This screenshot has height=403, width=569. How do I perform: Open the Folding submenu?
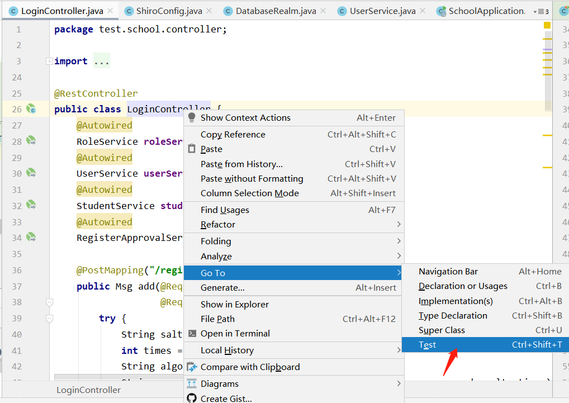[x=294, y=241]
